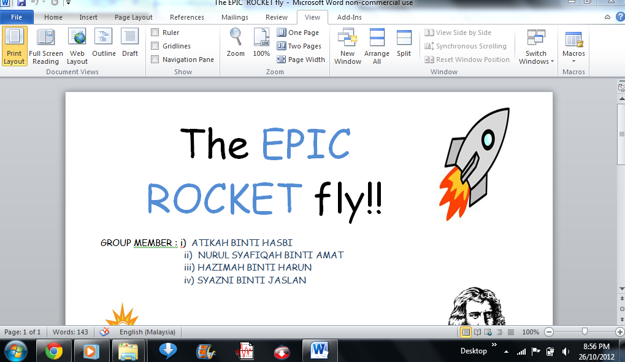Screen dimensions: 625x362
Task: Click the zoom slider handle
Action: click(585, 331)
